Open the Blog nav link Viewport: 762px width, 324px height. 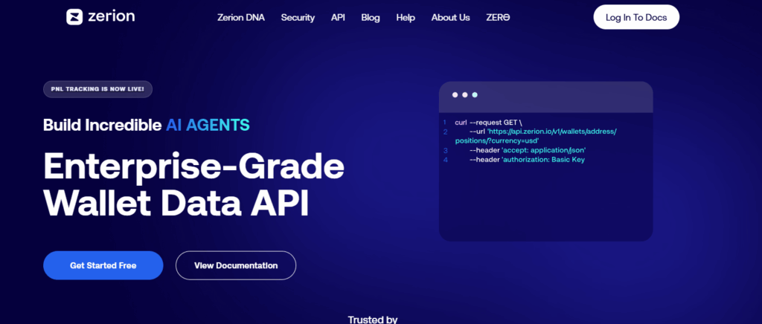pyautogui.click(x=371, y=17)
